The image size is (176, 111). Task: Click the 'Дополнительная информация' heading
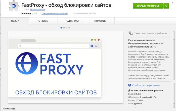point(146,90)
